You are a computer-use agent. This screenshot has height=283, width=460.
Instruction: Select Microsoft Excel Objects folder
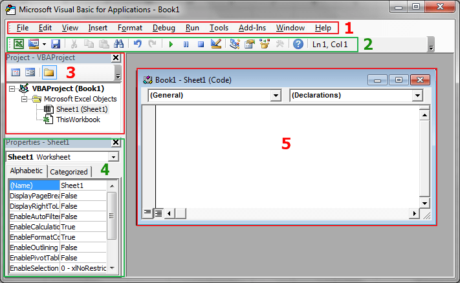coord(80,99)
